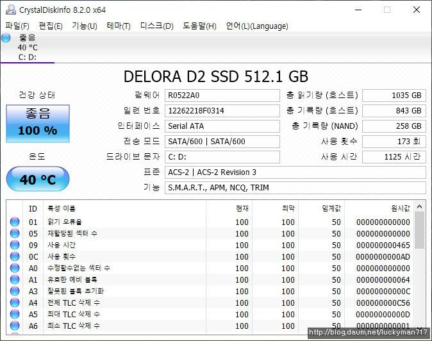Click the drive title DELORA D2 SSD 512.1 GB
Screen dimensions: 432x341
[x=216, y=76]
